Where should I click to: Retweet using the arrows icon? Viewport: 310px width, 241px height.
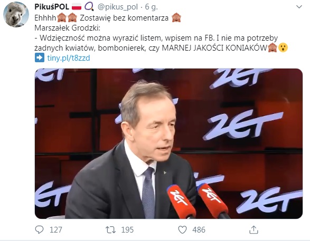click(110, 230)
